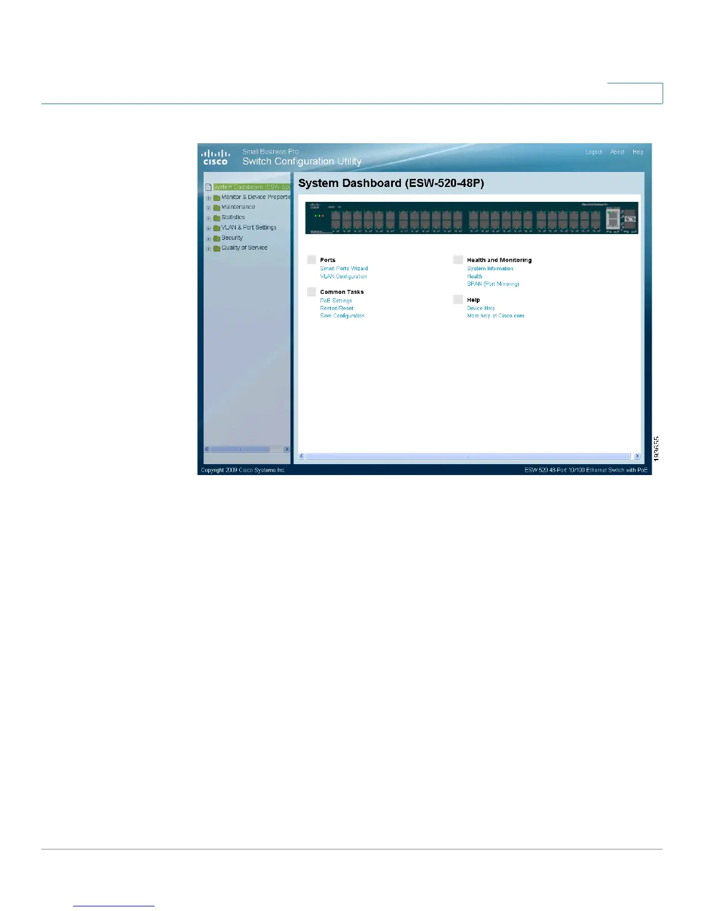Select the Security tree item label
Viewport: 704px width, 911px height.
tap(232, 238)
